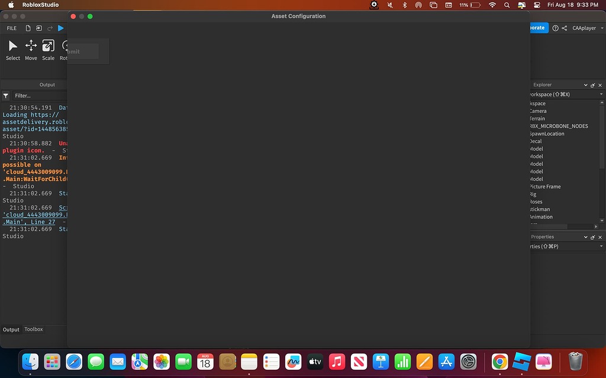Screen dimensions: 606x378
Task: Undock the Explorer panel with its float icon
Action: pos(592,84)
